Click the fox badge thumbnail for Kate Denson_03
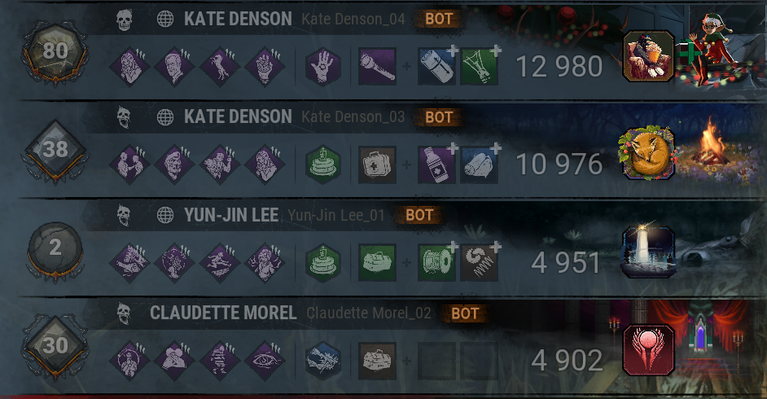Screen dimensions: 767x399 coord(648,153)
